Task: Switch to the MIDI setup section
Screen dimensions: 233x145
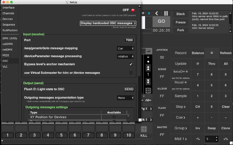Action: click(x=6, y=55)
